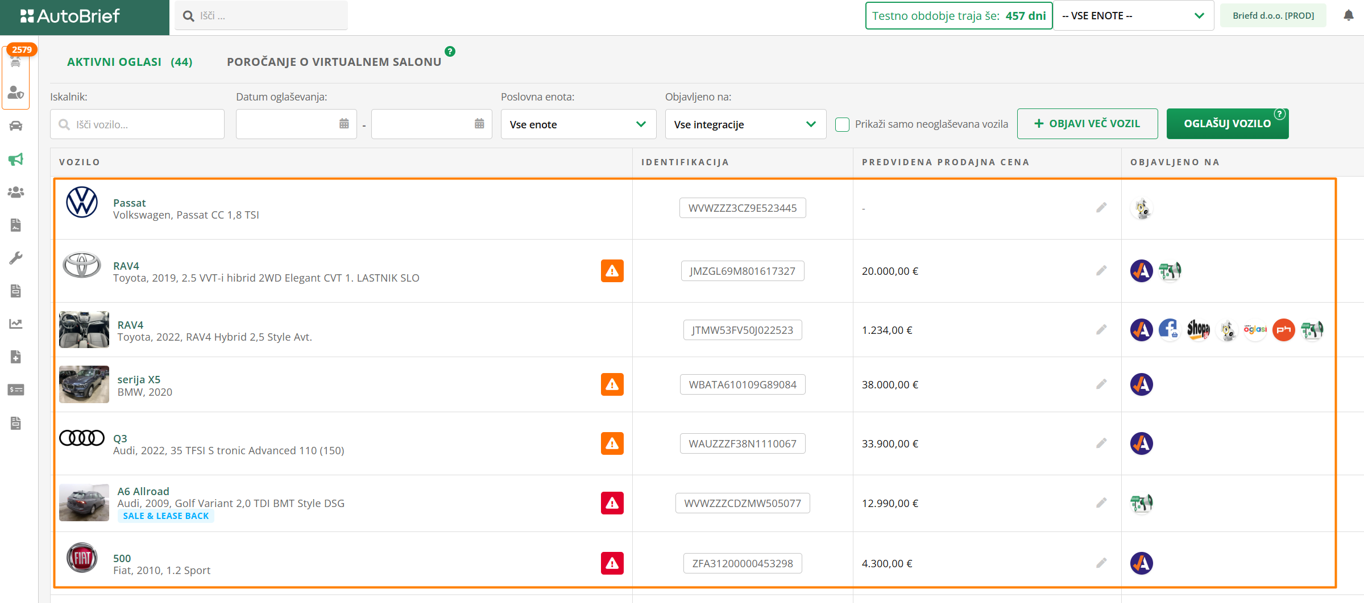
Task: Edit price pencil for A6 Allroad row
Action: [x=1101, y=503]
